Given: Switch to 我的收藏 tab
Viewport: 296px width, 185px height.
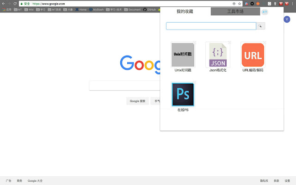Looking at the screenshot, I should coord(185,11).
